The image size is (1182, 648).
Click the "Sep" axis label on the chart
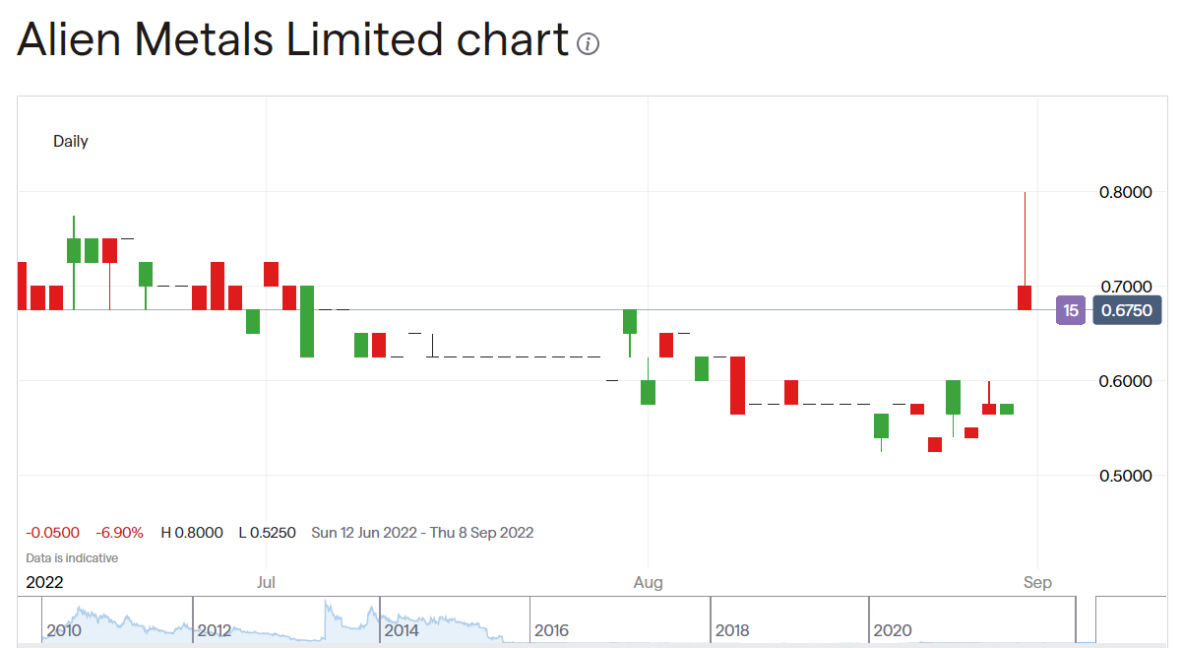click(1037, 582)
